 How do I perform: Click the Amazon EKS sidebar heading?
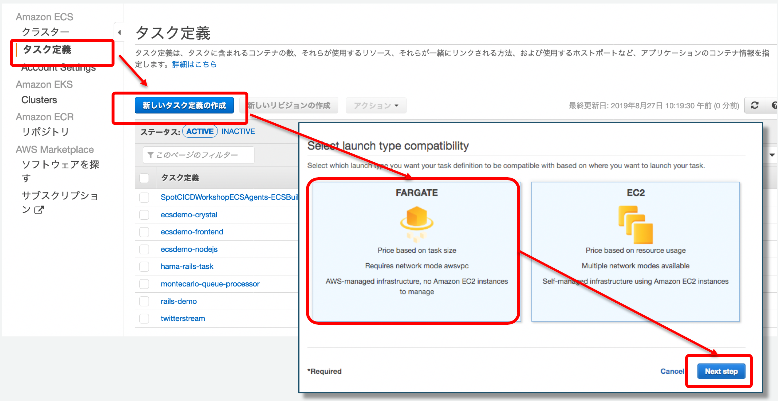coord(44,84)
